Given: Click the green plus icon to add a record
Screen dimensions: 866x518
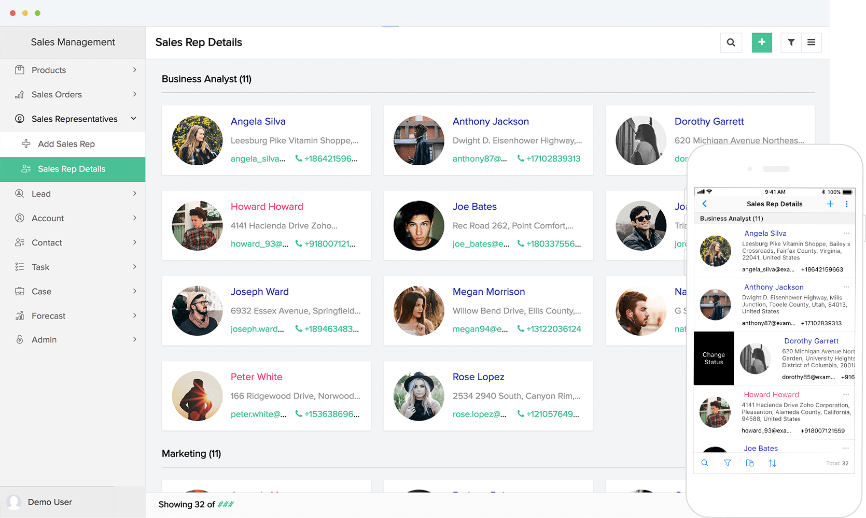Looking at the screenshot, I should coord(761,42).
